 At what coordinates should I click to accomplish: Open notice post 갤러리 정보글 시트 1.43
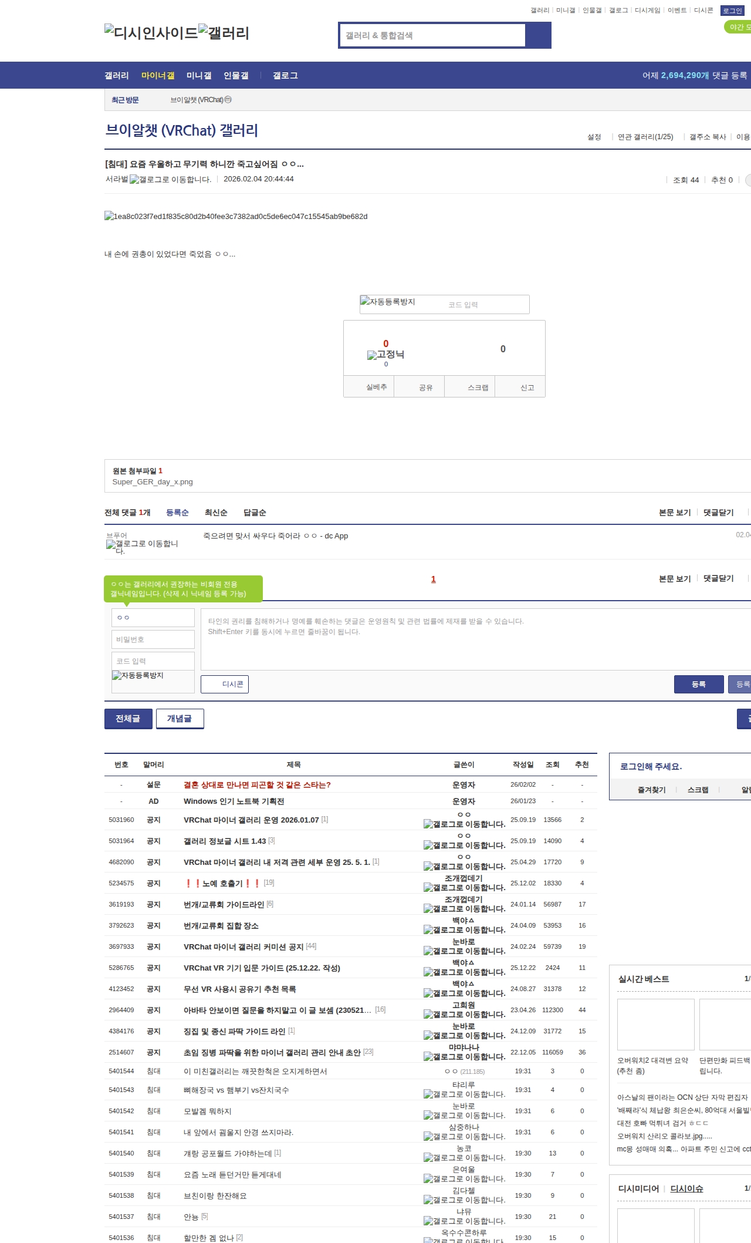click(225, 841)
